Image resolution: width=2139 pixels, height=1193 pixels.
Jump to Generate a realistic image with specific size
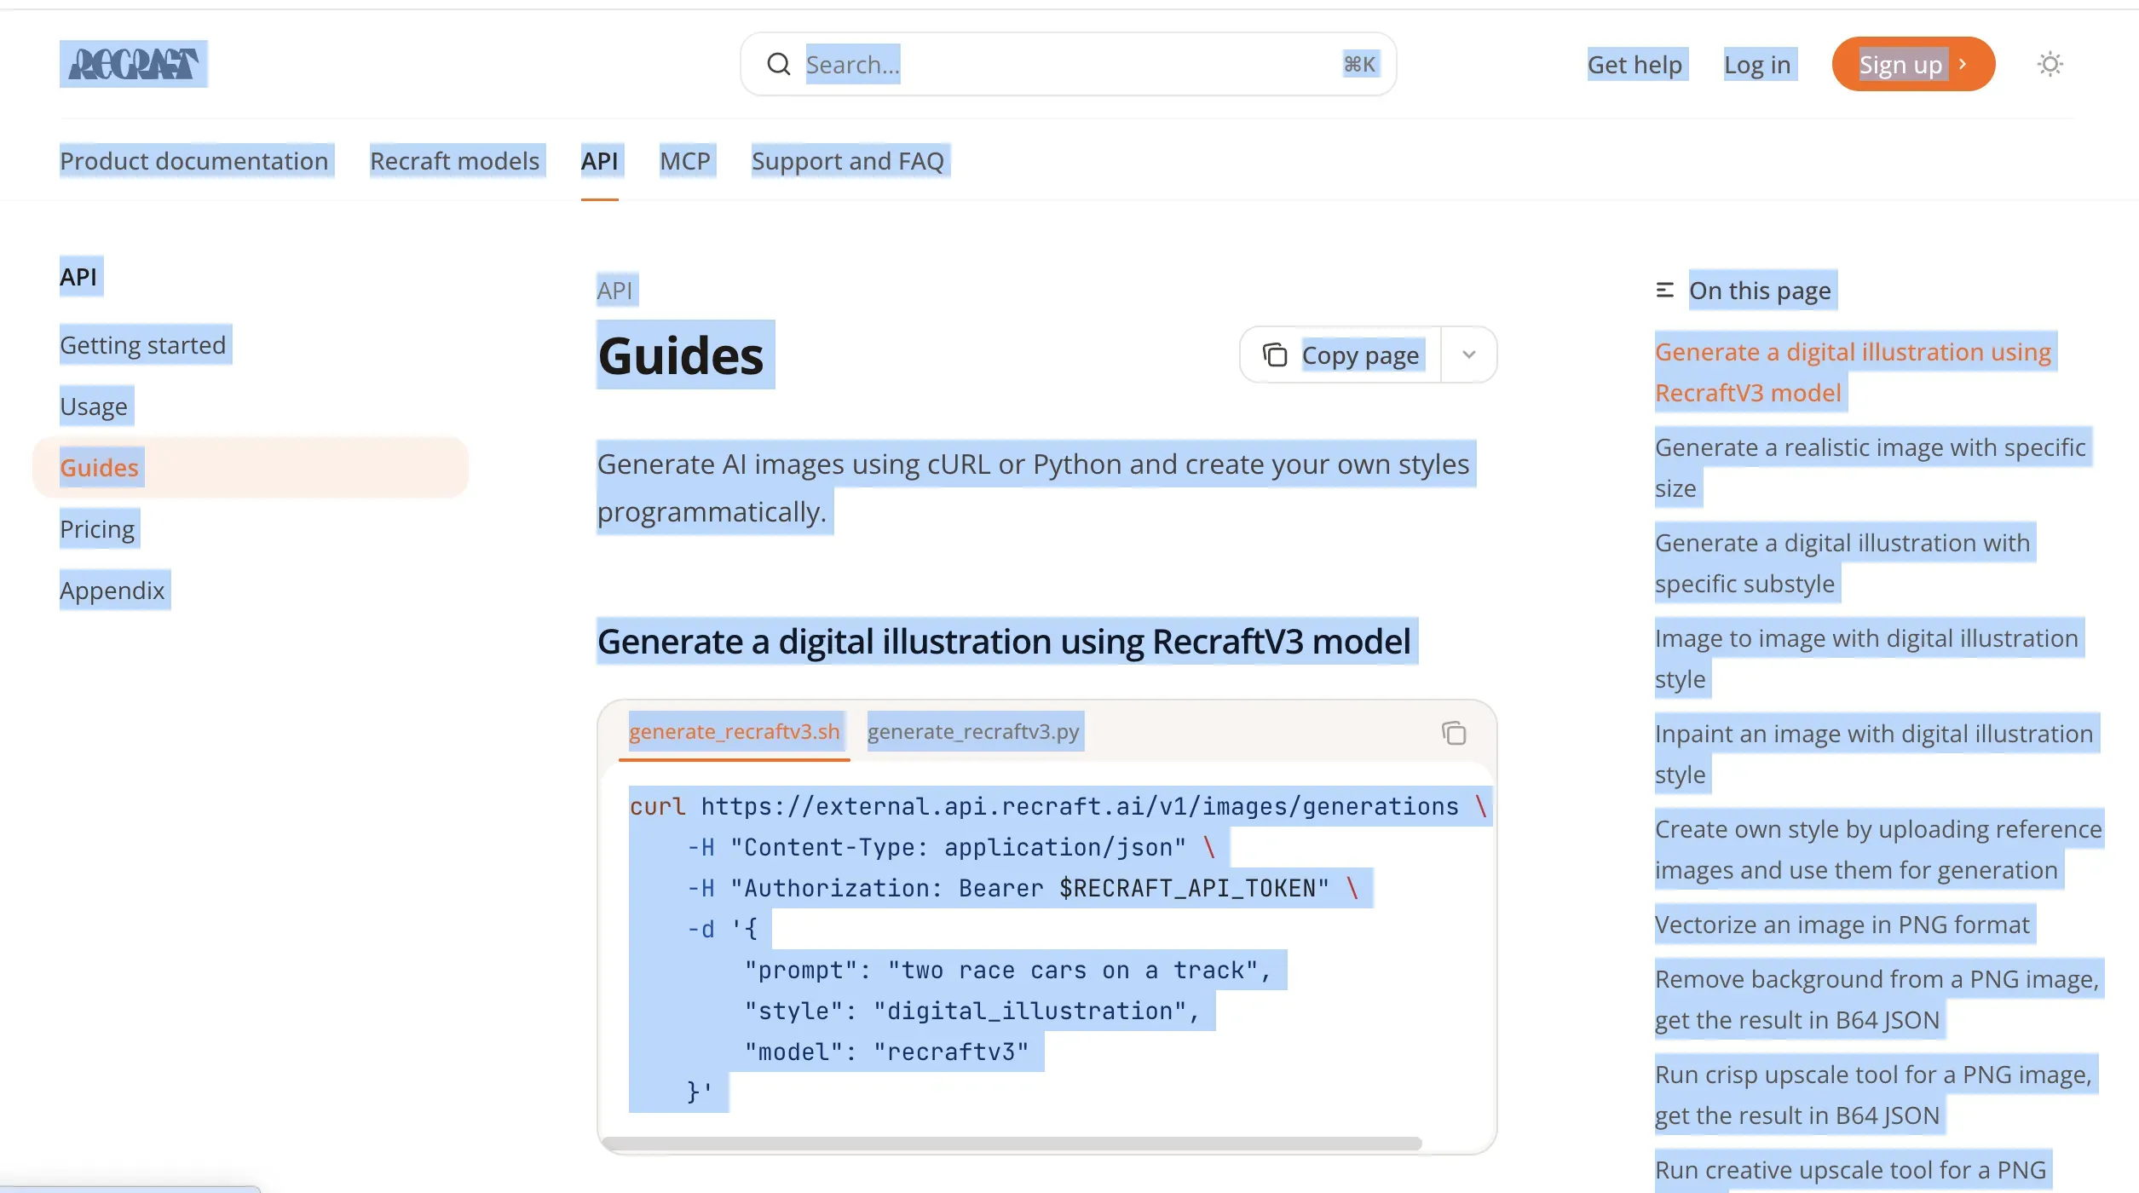1871,468
